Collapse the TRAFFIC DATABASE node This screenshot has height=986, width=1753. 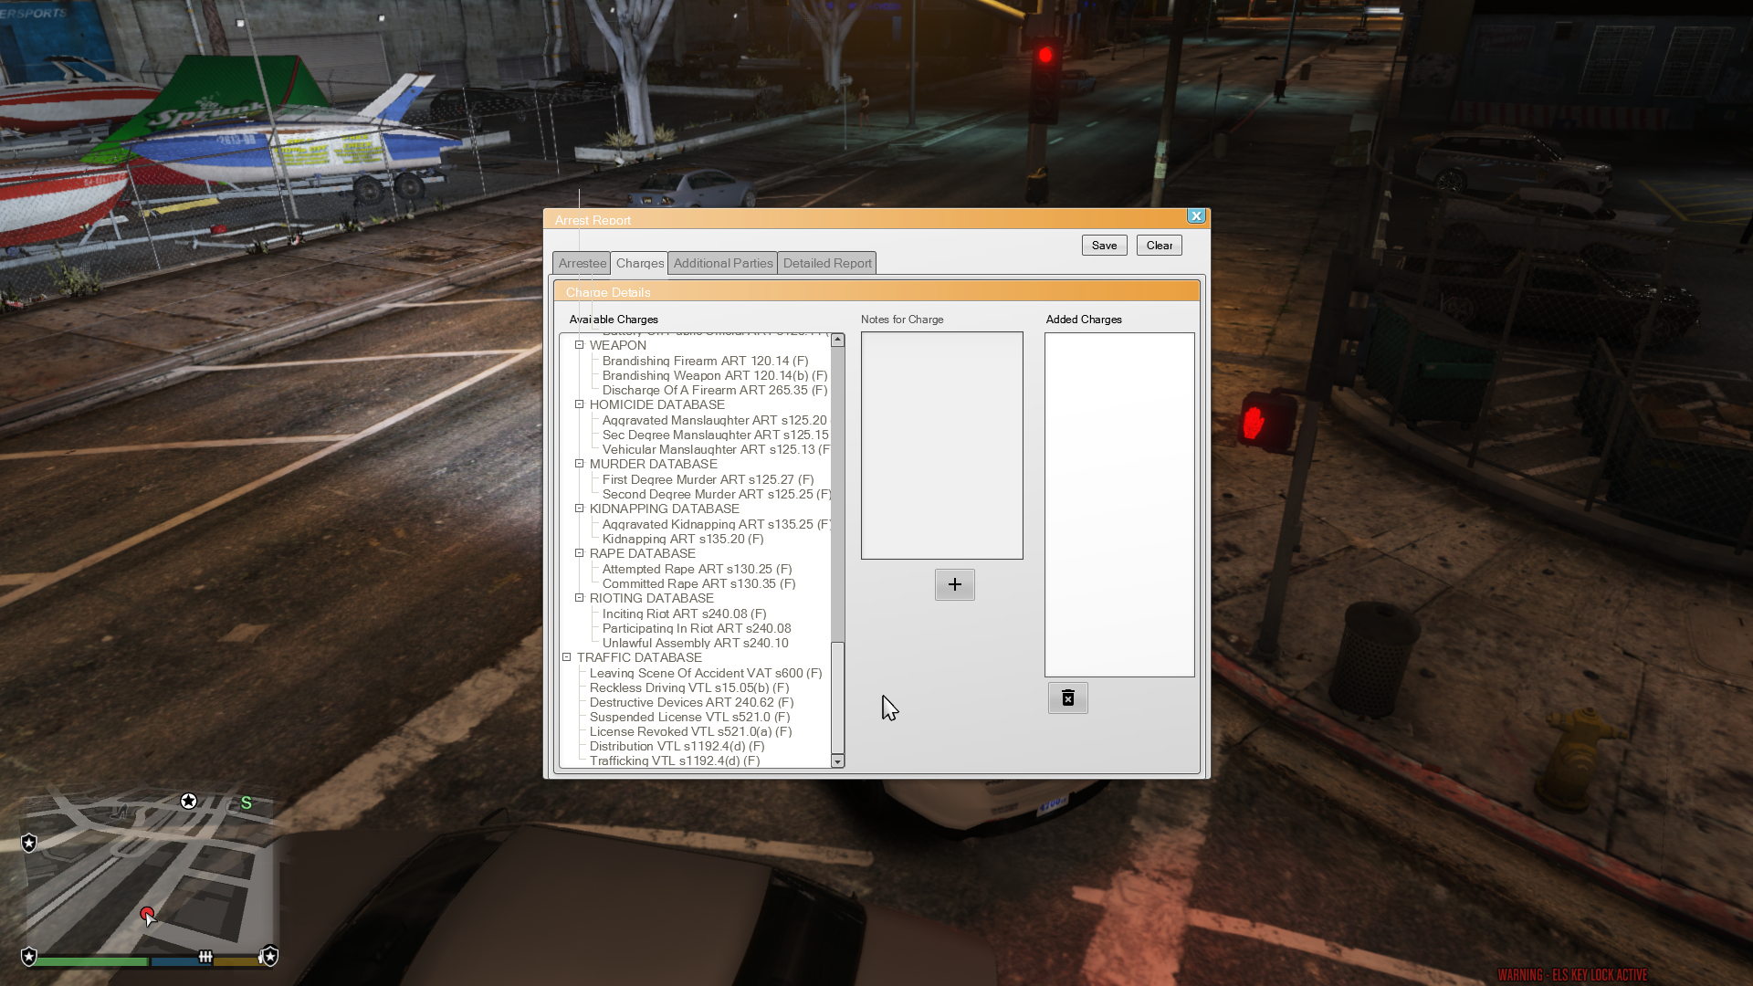pyautogui.click(x=566, y=657)
